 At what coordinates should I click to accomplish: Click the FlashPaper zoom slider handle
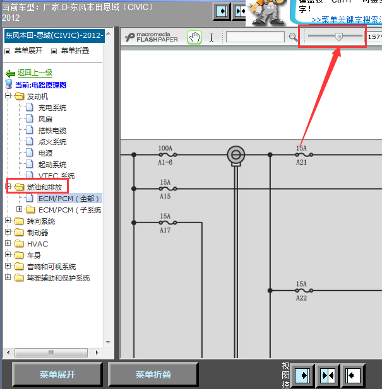339,37
